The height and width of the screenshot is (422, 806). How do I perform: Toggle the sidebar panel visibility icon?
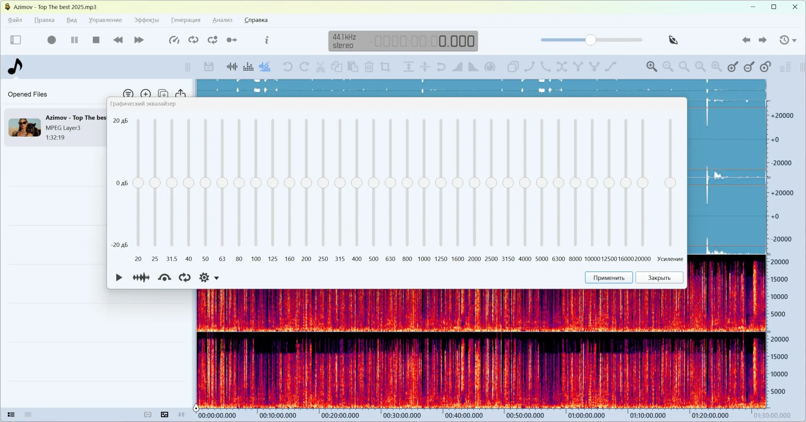point(15,40)
